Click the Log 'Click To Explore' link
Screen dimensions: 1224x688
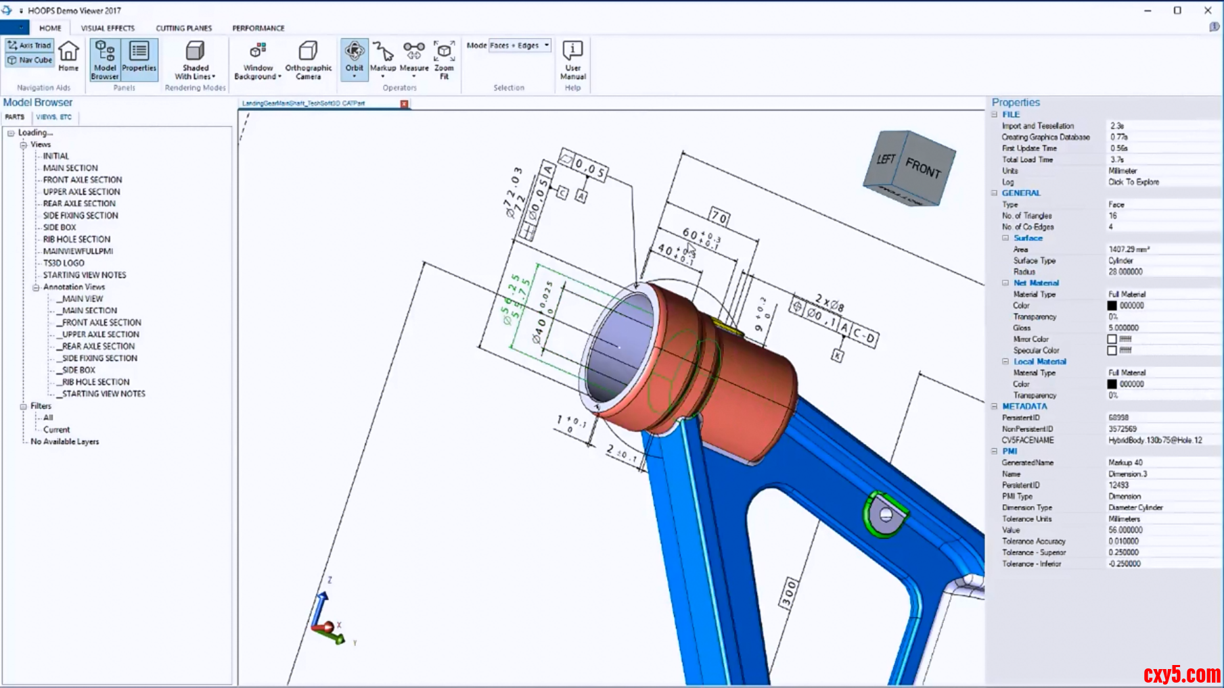point(1133,182)
